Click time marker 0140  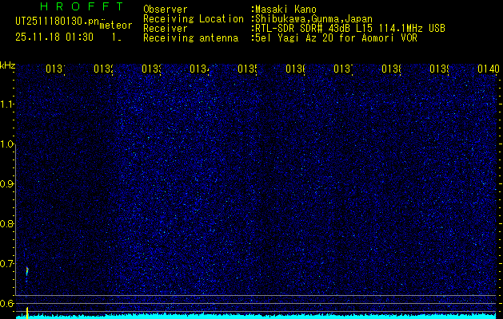coord(488,69)
